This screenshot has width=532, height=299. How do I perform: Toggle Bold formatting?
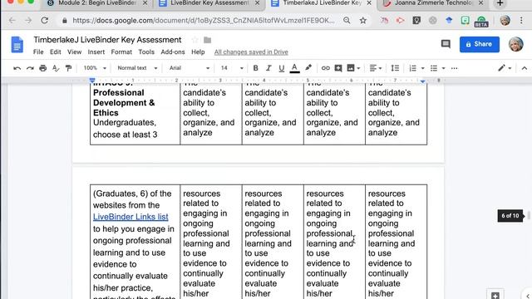(255, 68)
